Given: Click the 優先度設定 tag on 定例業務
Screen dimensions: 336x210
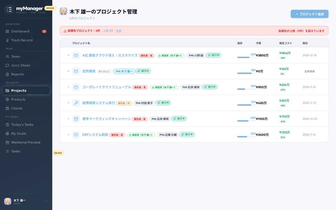Looking at the screenshot, I should tap(104, 71).
